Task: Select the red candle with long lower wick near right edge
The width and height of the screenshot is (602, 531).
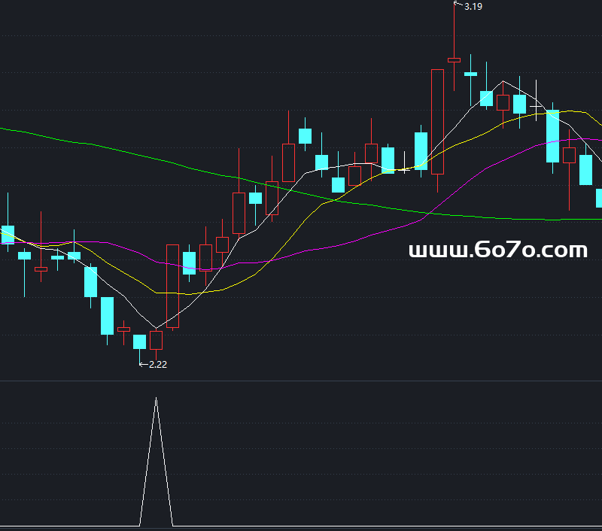Action: pos(569,155)
